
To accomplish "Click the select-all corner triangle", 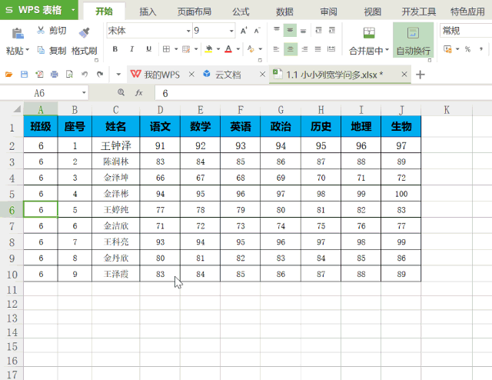I will [17, 109].
